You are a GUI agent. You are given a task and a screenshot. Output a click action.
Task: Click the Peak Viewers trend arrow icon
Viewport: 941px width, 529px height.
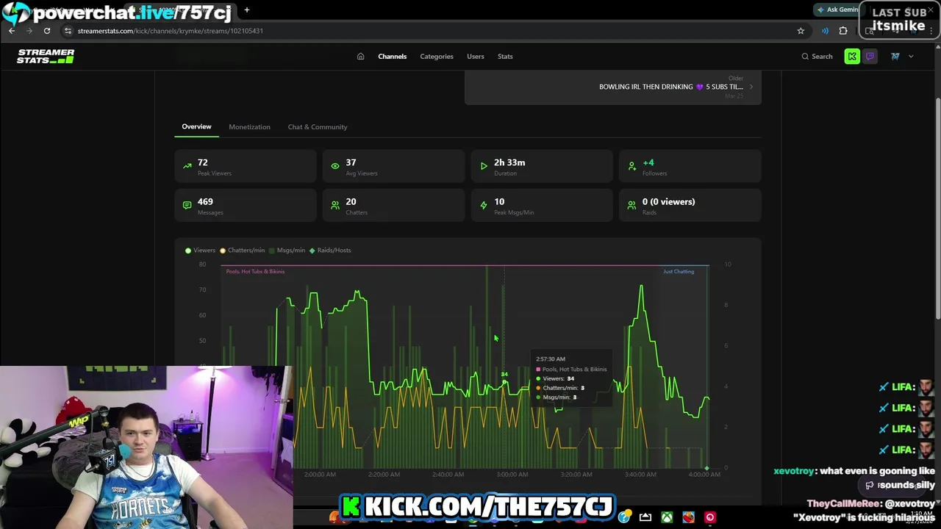(x=187, y=166)
